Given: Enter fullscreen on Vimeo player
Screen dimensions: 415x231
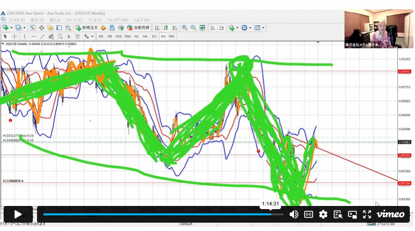Looking at the screenshot, I should pyautogui.click(x=367, y=214).
